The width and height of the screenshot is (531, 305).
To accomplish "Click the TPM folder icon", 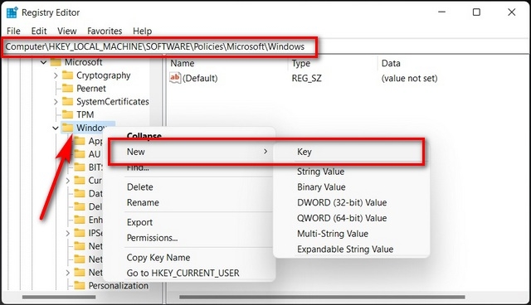I will pyautogui.click(x=68, y=114).
